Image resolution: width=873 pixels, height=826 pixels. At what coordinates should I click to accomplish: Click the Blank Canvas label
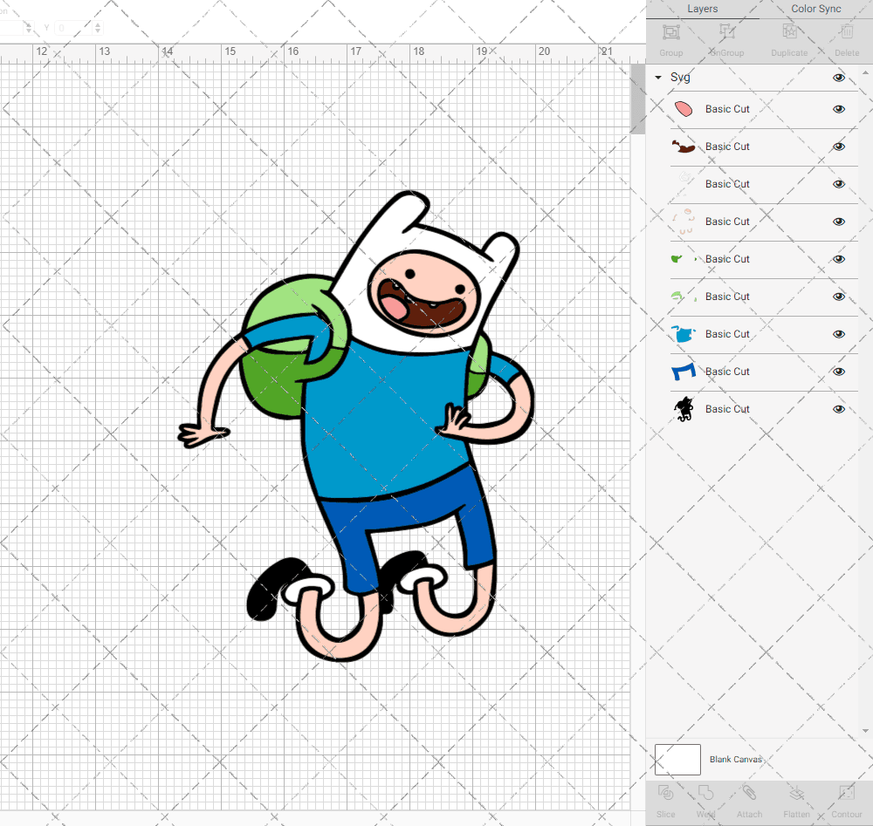click(735, 759)
